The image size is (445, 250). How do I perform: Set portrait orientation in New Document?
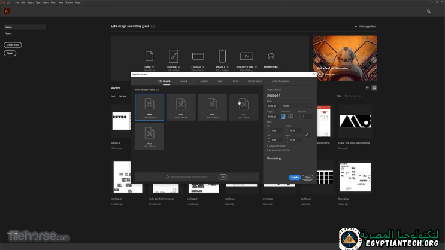[x=283, y=117]
